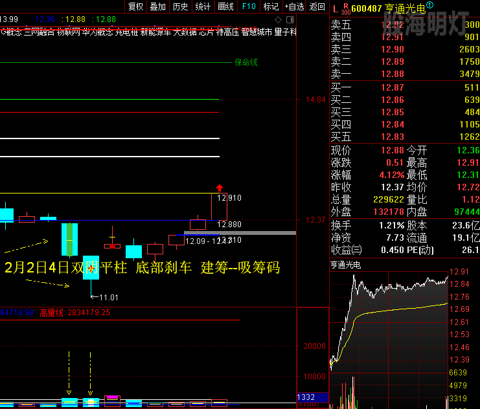Viewport: 480px width, 409px height.
Task: Click the 收益(三) value 0.450
Action: pos(393,250)
